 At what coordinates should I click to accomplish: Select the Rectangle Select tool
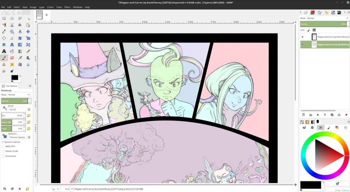coord(4,18)
